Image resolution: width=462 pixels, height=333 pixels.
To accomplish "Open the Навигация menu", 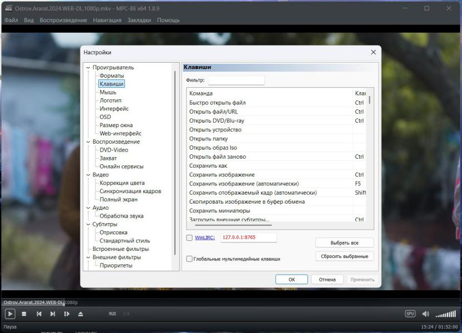I will 107,20.
